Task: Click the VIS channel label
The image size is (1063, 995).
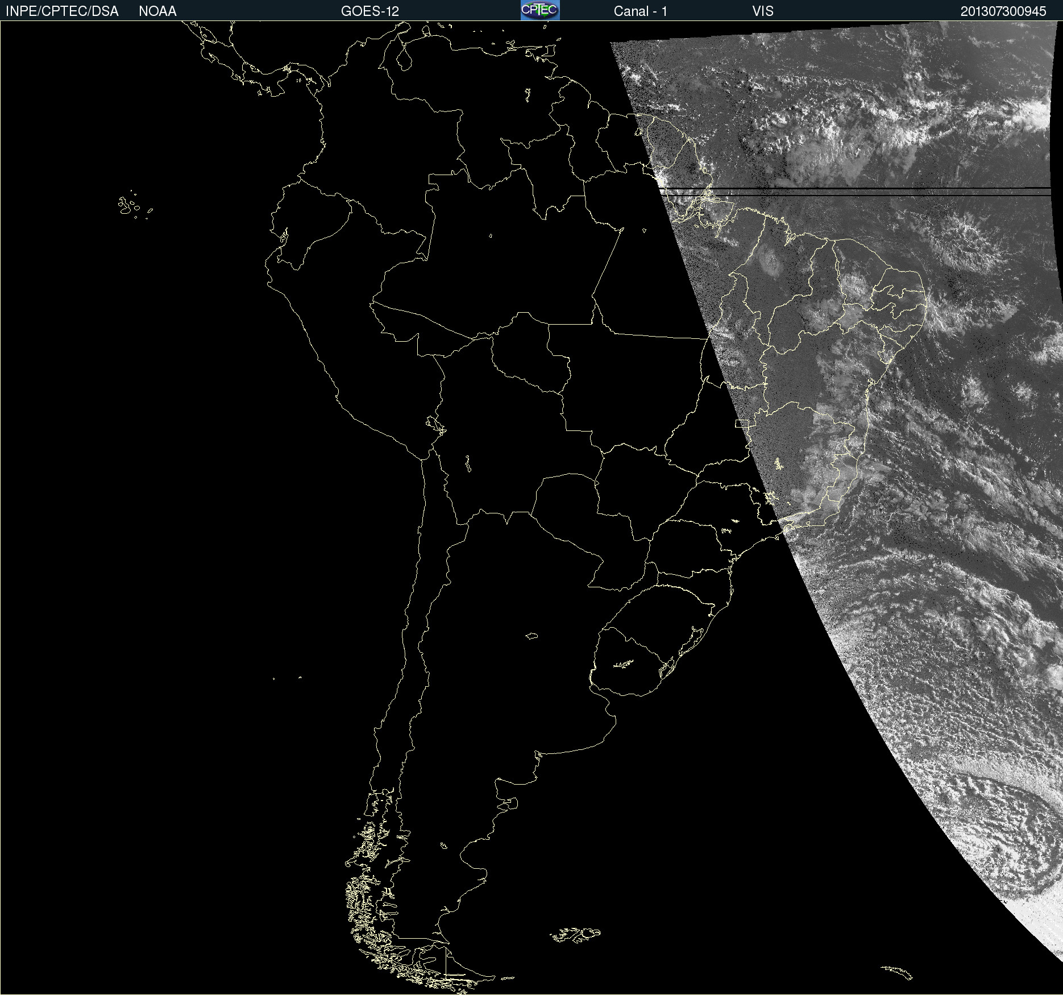Action: pyautogui.click(x=763, y=11)
